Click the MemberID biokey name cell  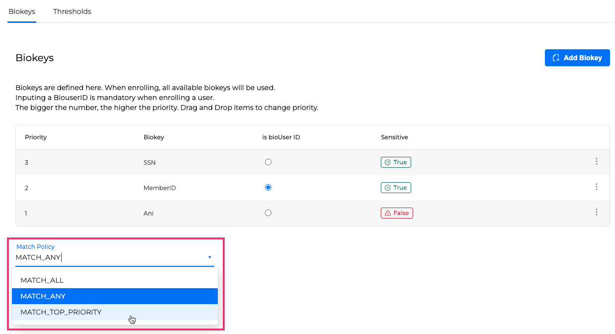tap(160, 188)
